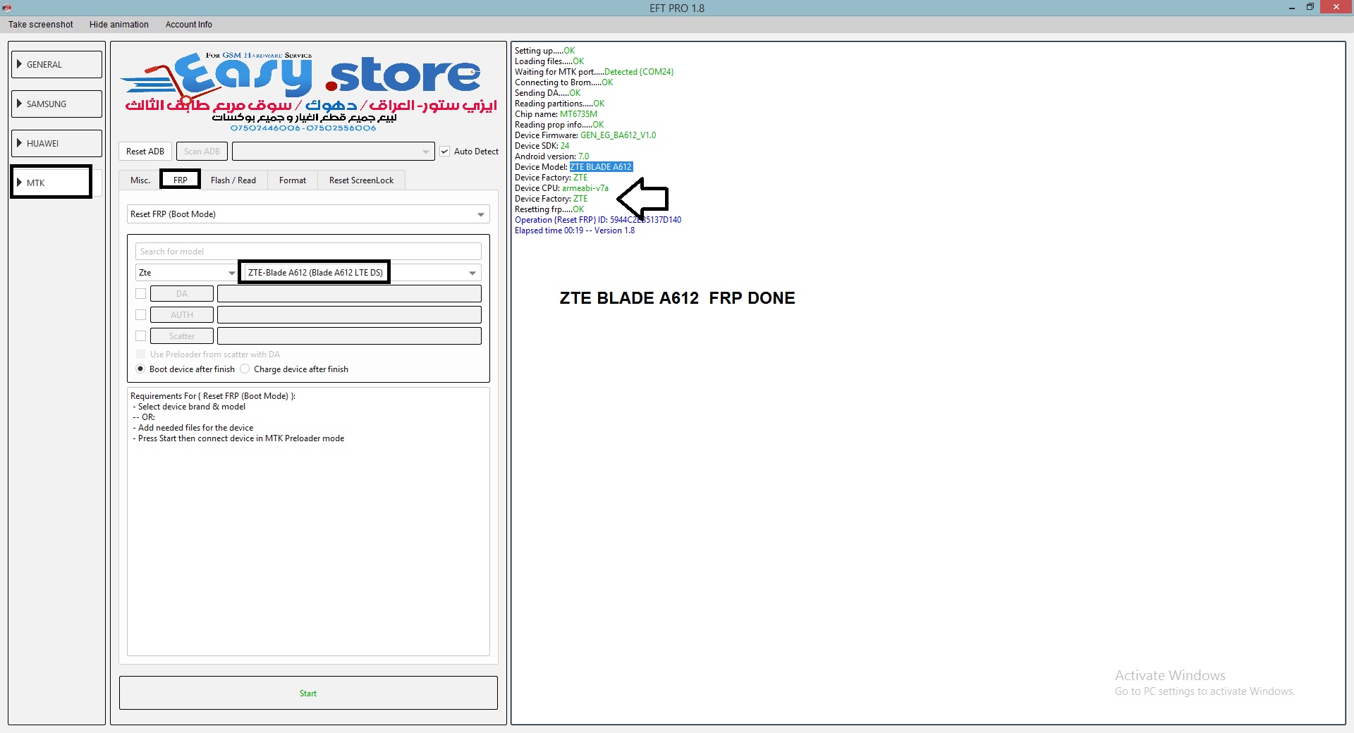Select Boot device after finish option
Screen dimensions: 1354x733
140,369
